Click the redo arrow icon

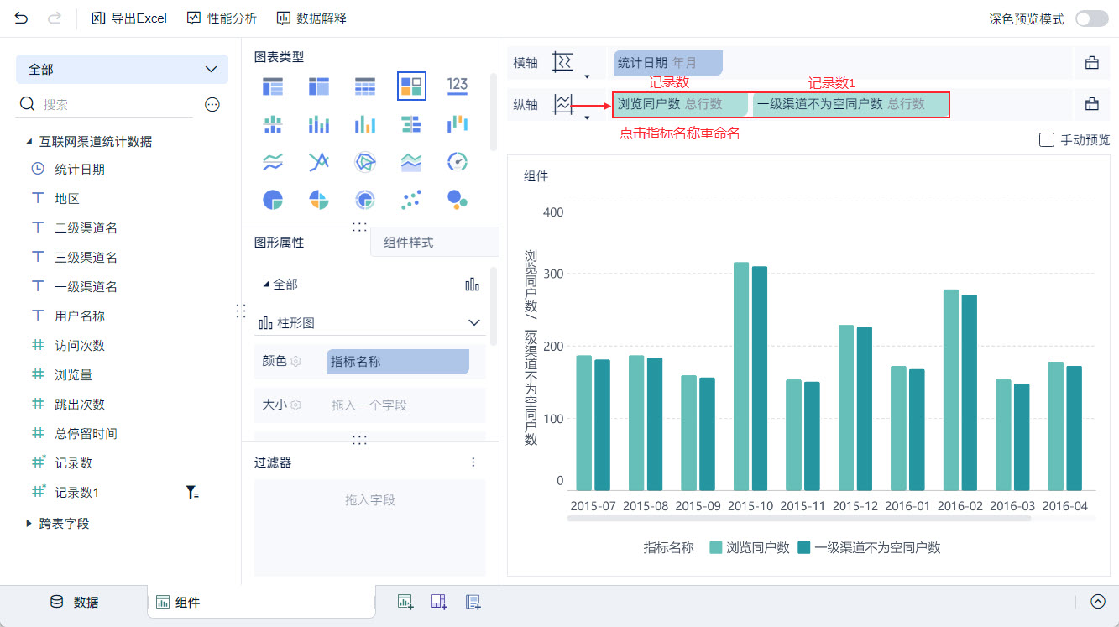click(55, 18)
